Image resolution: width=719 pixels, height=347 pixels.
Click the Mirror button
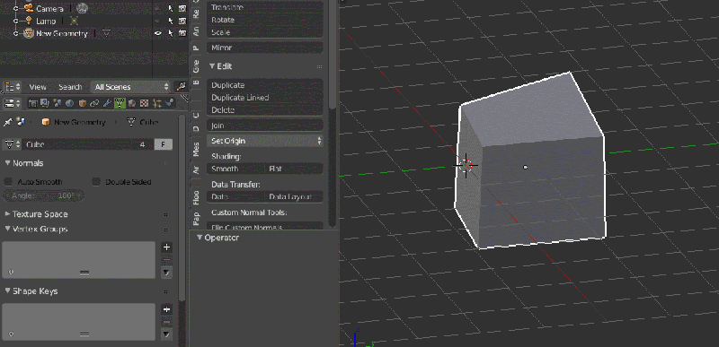[x=265, y=48]
